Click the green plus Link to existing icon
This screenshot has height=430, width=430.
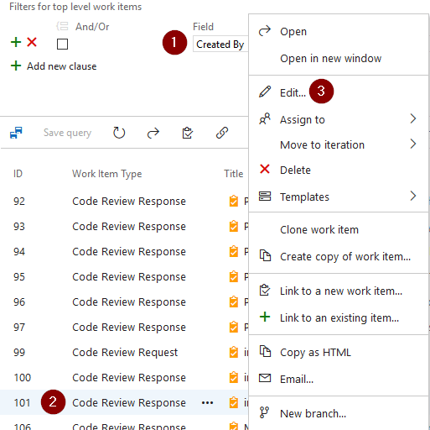[x=265, y=317]
